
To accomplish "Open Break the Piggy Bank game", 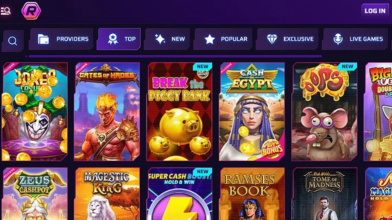I will (x=180, y=111).
